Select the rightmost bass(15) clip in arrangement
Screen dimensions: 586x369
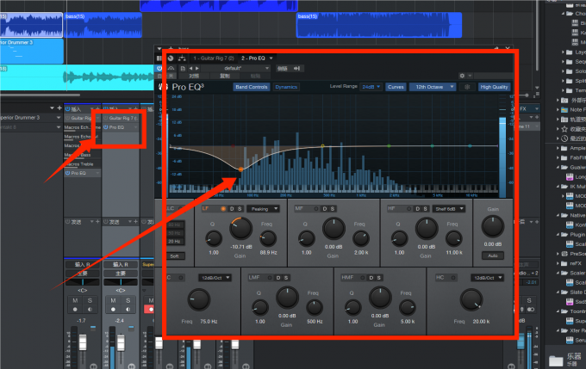[x=379, y=25]
